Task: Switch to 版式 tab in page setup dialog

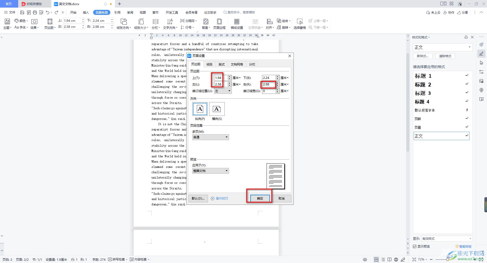Action: (222, 64)
